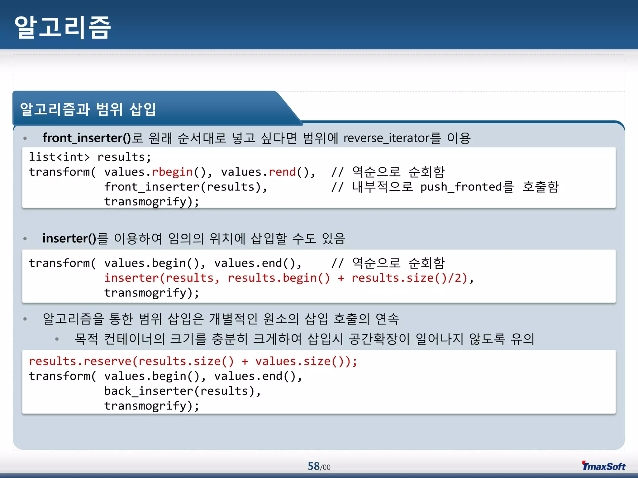The height and width of the screenshot is (478, 638).
Task: Click the red rbegin text
Action: (x=172, y=172)
